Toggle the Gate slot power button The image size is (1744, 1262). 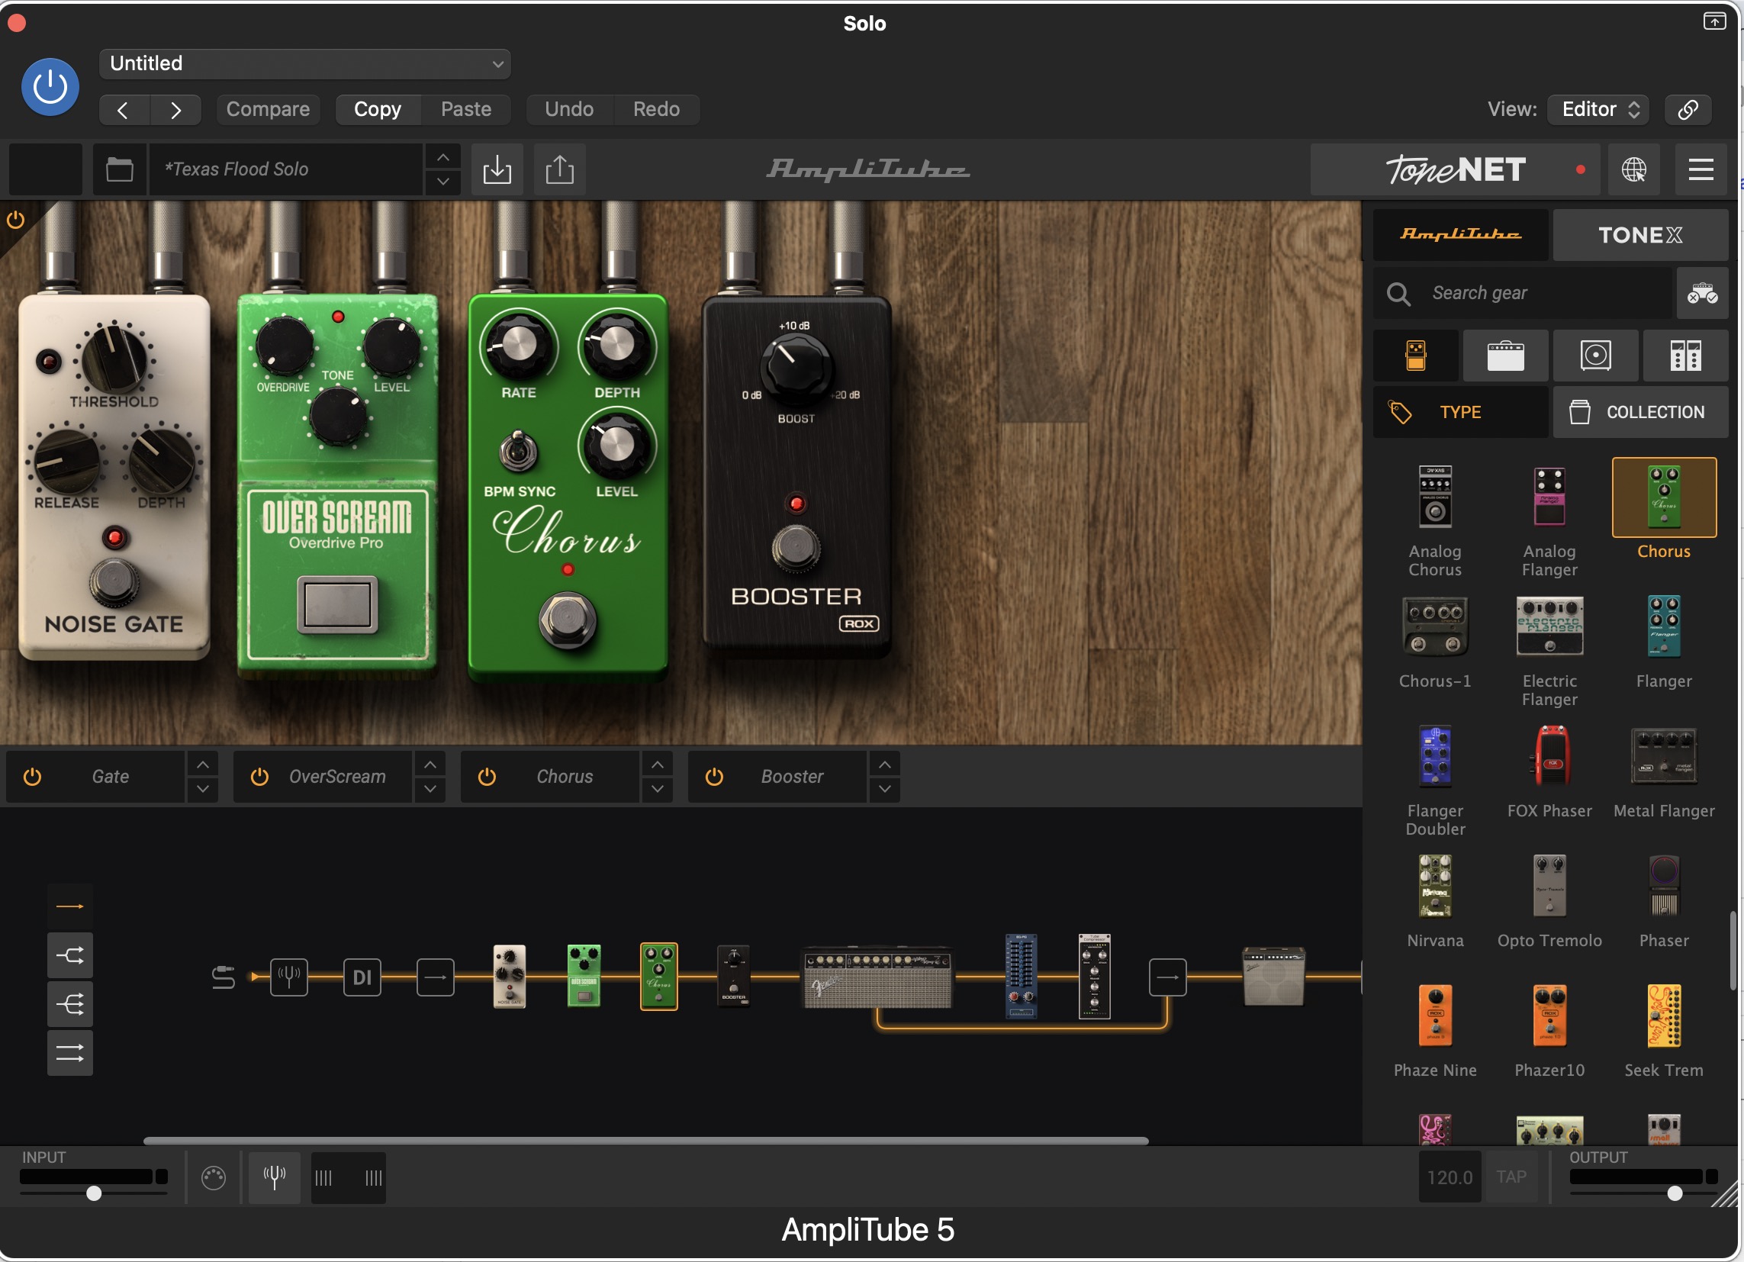coord(32,777)
